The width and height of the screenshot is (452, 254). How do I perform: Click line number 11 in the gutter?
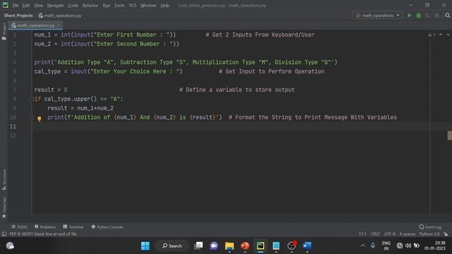[13, 126]
